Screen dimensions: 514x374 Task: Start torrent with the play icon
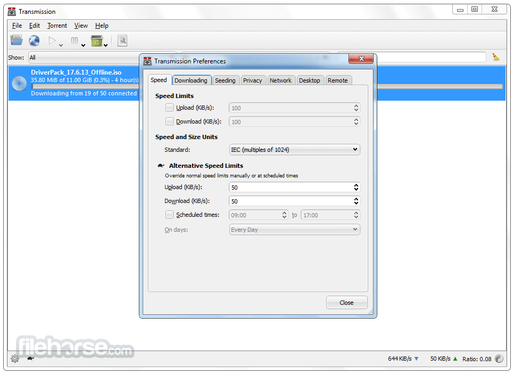(x=52, y=40)
